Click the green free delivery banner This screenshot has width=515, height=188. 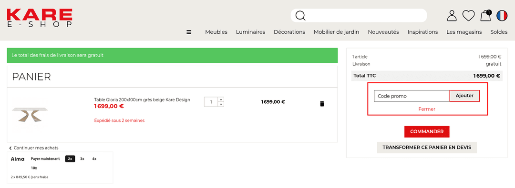[x=172, y=56]
